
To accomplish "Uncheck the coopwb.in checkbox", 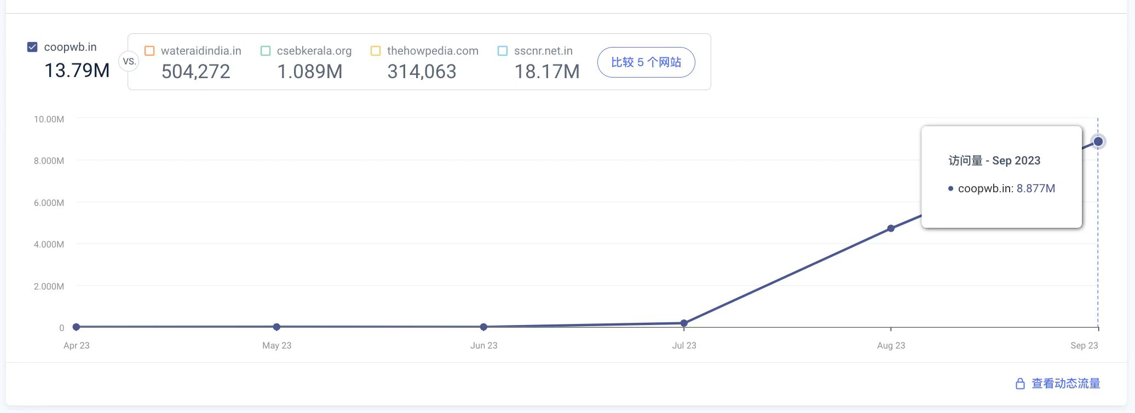I will [x=32, y=47].
